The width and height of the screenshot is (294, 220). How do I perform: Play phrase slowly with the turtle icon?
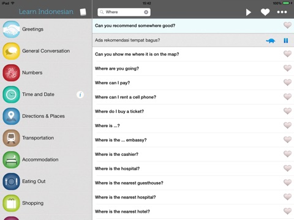(271, 41)
